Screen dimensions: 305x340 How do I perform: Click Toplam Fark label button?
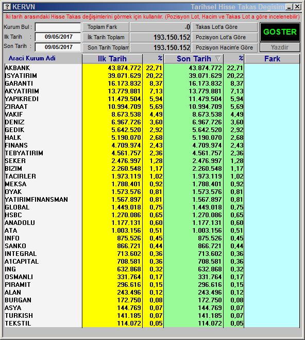coord(106,27)
